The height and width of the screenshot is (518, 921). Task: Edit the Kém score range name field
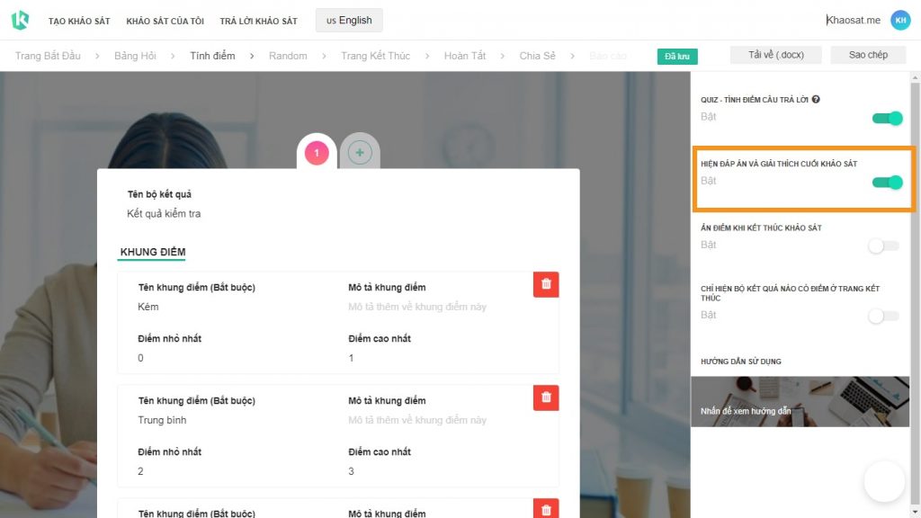235,307
